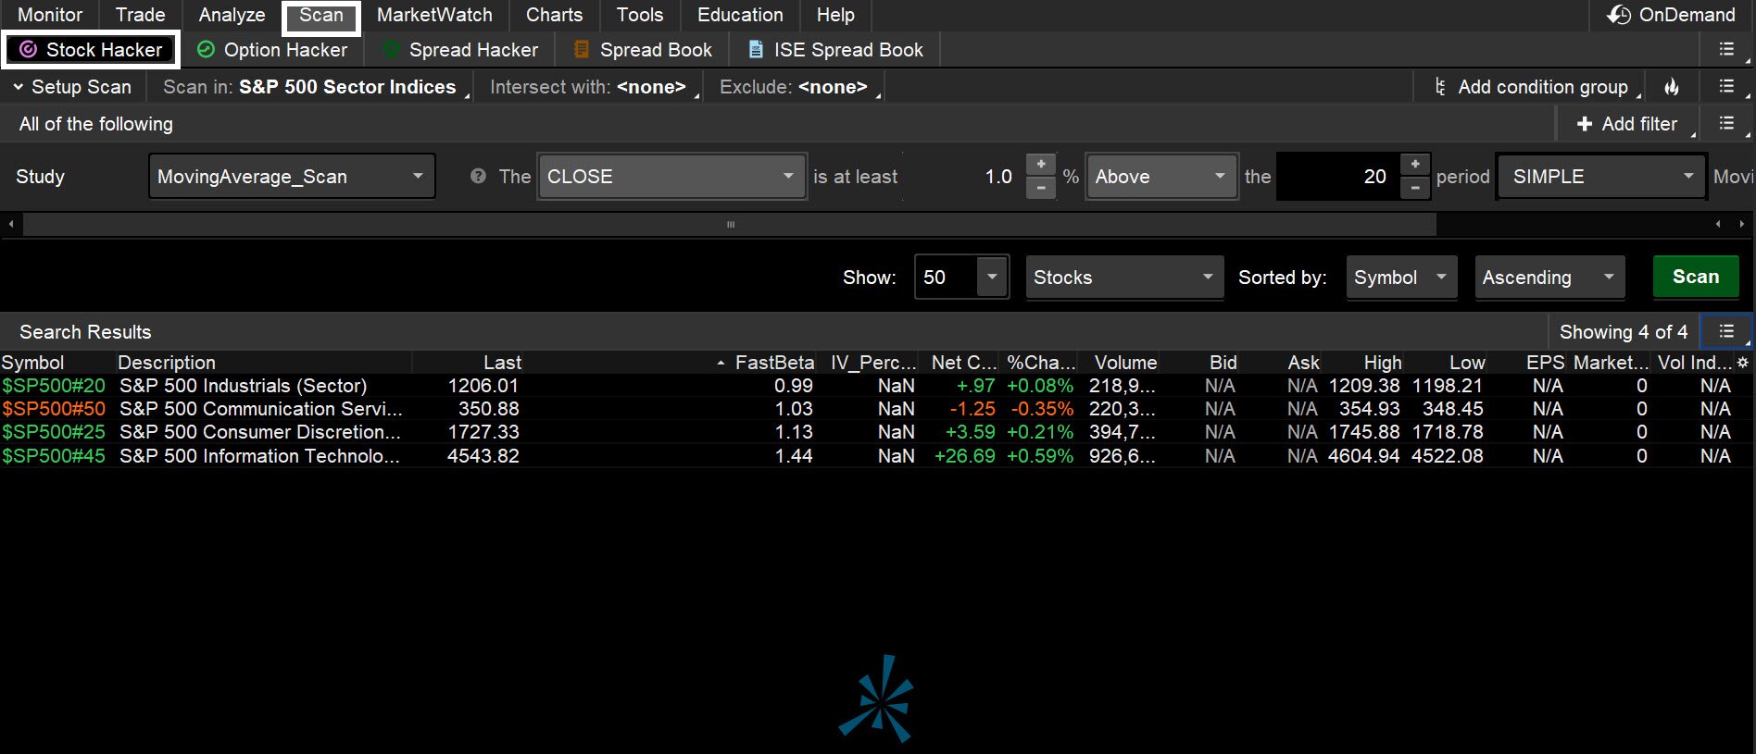The width and height of the screenshot is (1756, 754).
Task: Click the help question mark icon
Action: (x=478, y=176)
